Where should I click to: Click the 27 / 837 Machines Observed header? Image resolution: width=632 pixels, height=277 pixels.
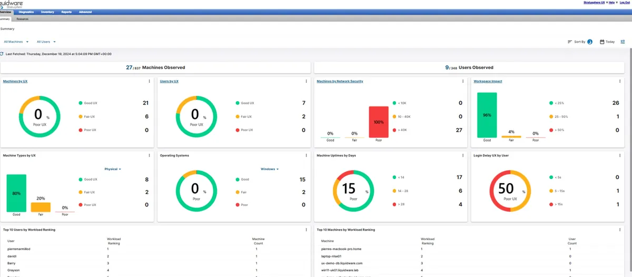[155, 67]
